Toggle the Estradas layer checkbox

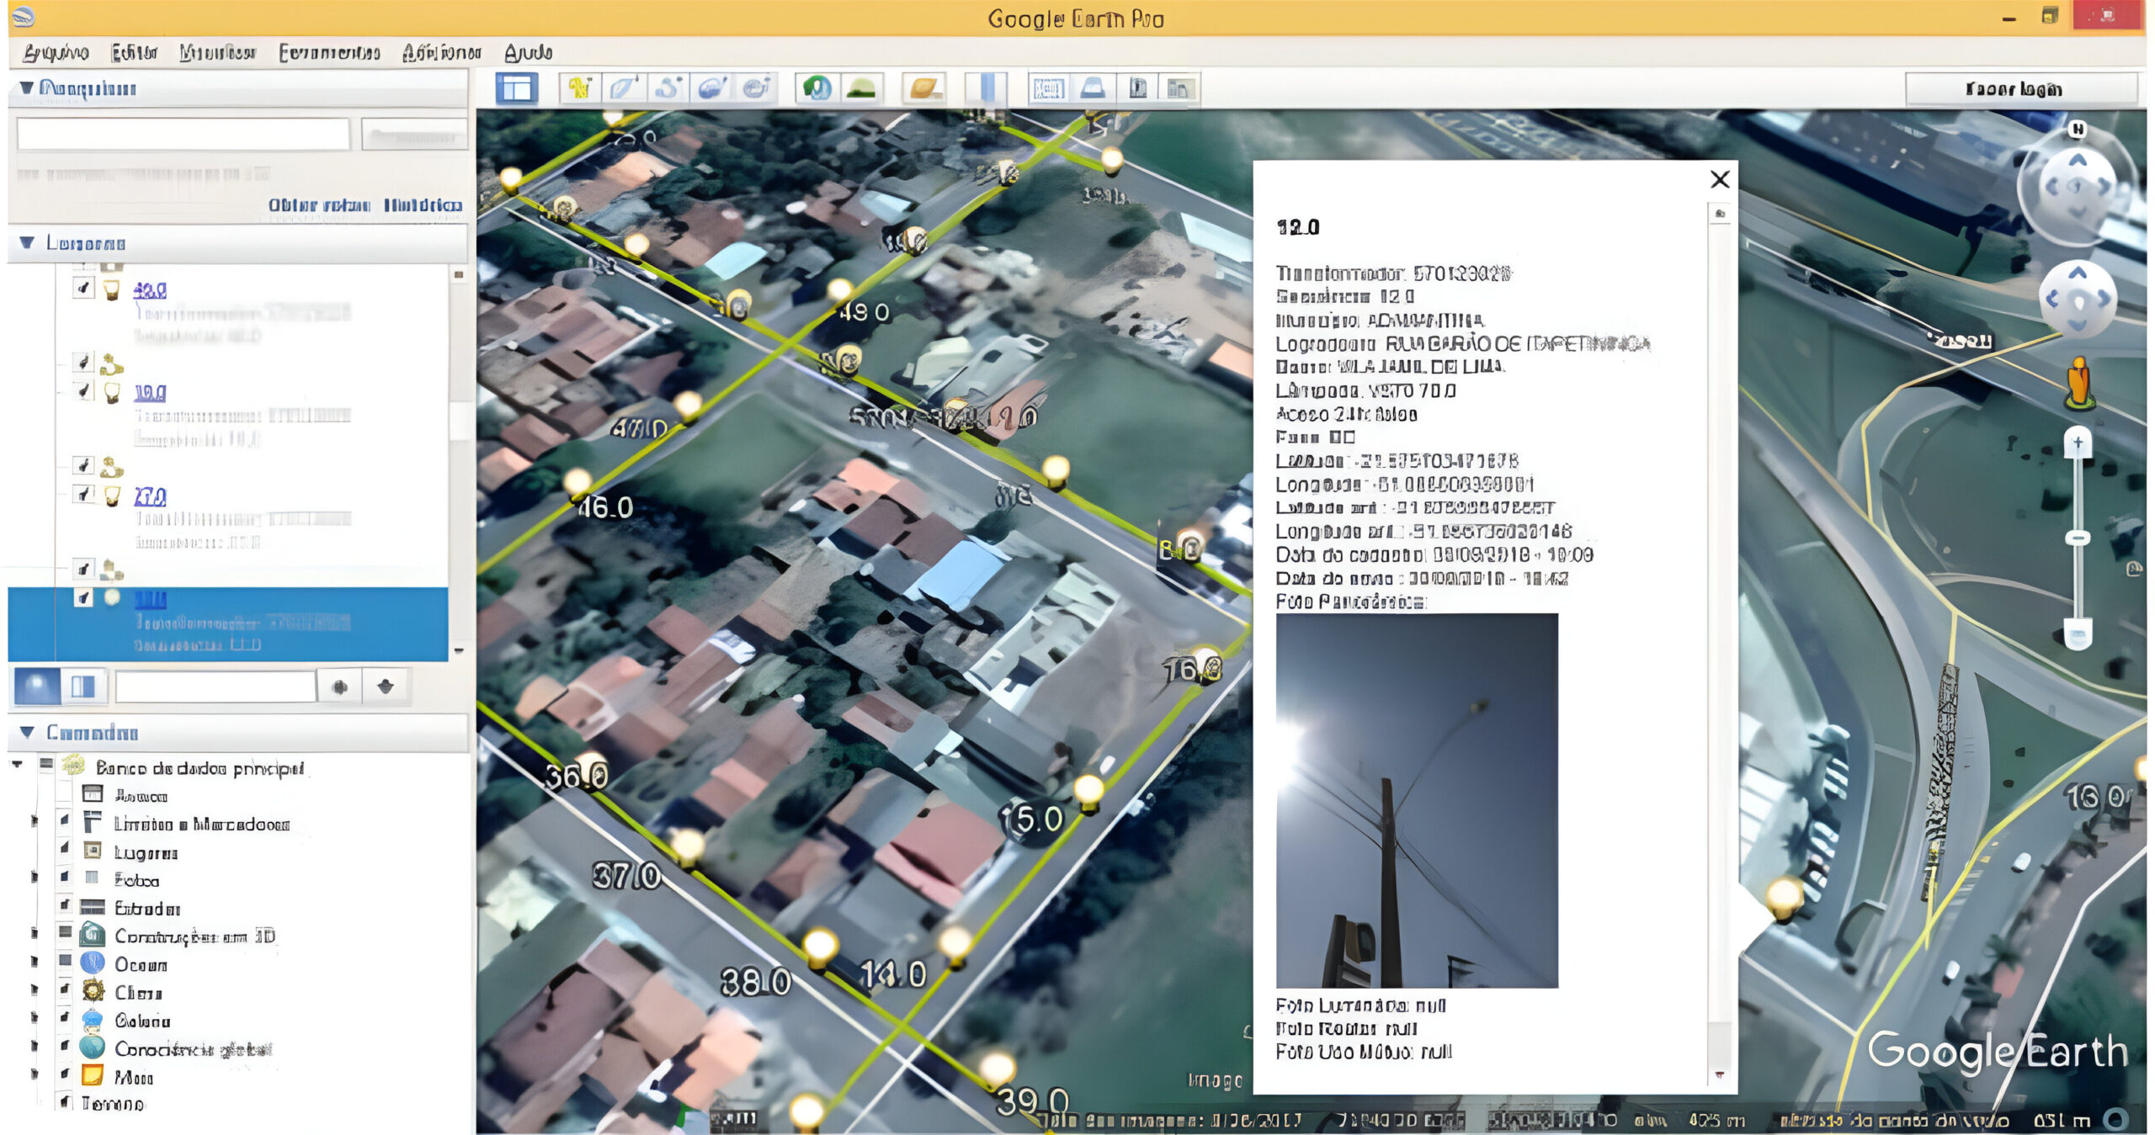(65, 905)
